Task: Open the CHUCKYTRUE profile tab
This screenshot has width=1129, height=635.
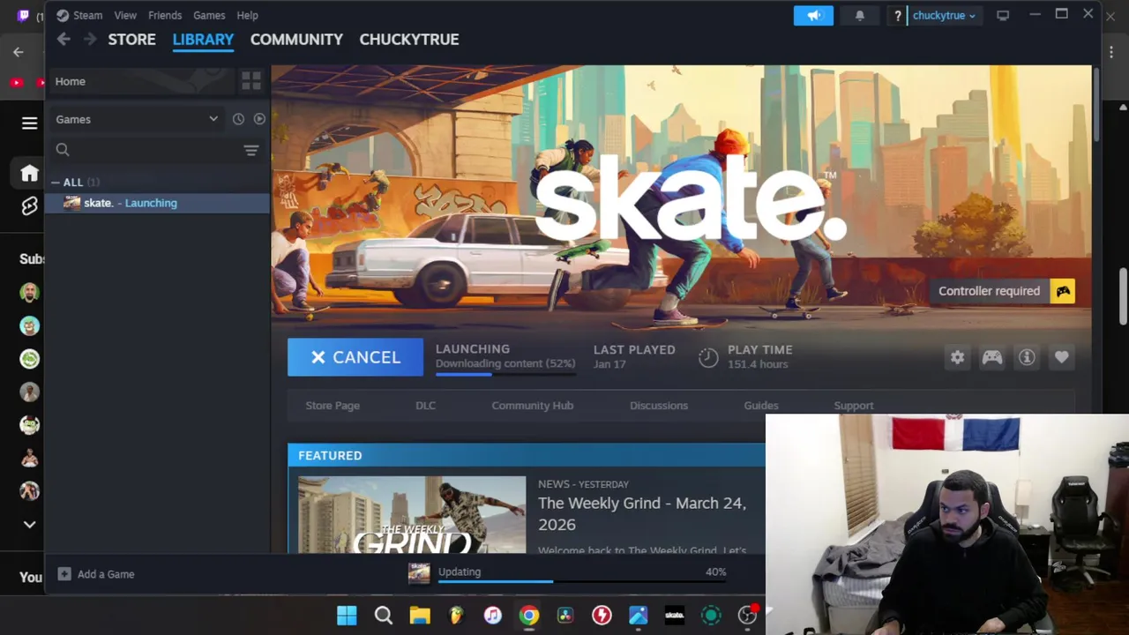Action: point(409,39)
